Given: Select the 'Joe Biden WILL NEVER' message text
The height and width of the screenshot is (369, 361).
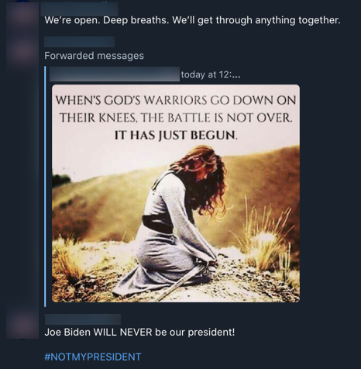Looking at the screenshot, I should click(139, 332).
